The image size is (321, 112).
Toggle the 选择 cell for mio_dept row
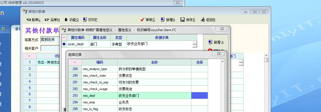click(199, 96)
